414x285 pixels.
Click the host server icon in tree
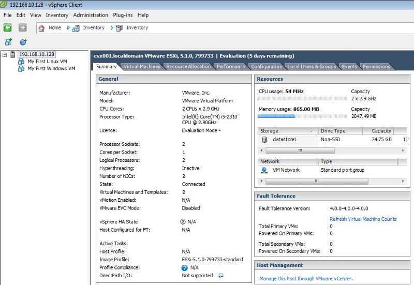click(12, 54)
